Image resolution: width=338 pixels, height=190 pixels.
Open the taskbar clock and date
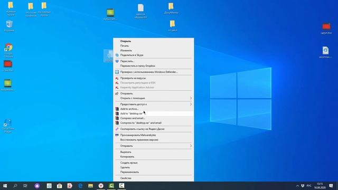[320, 186]
